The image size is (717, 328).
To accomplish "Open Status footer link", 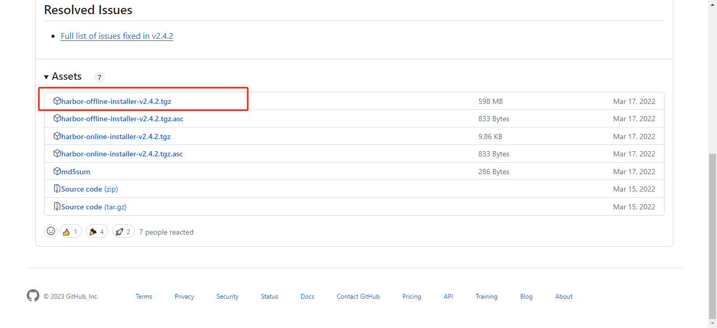I will (269, 297).
